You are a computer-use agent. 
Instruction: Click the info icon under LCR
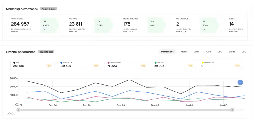(98, 29)
